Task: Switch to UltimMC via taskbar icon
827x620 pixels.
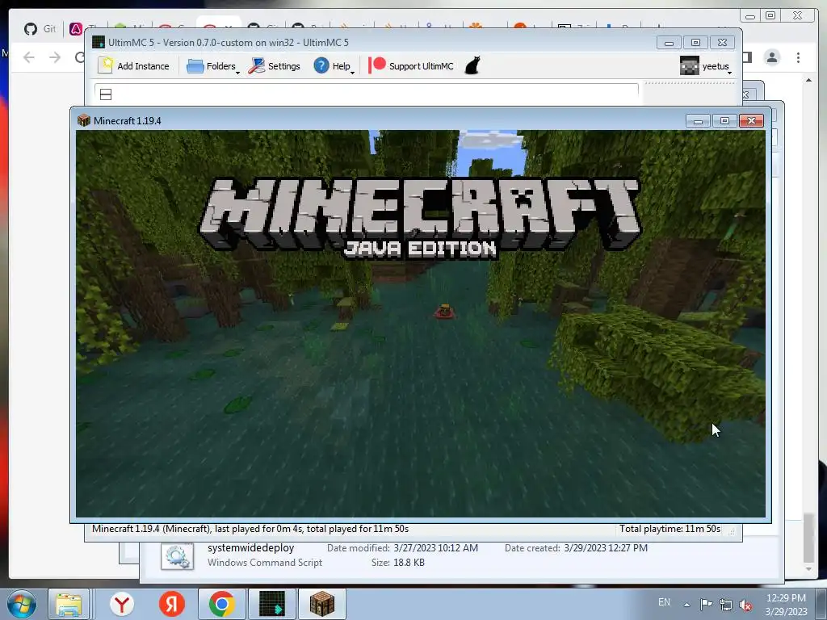Action: pos(272,604)
